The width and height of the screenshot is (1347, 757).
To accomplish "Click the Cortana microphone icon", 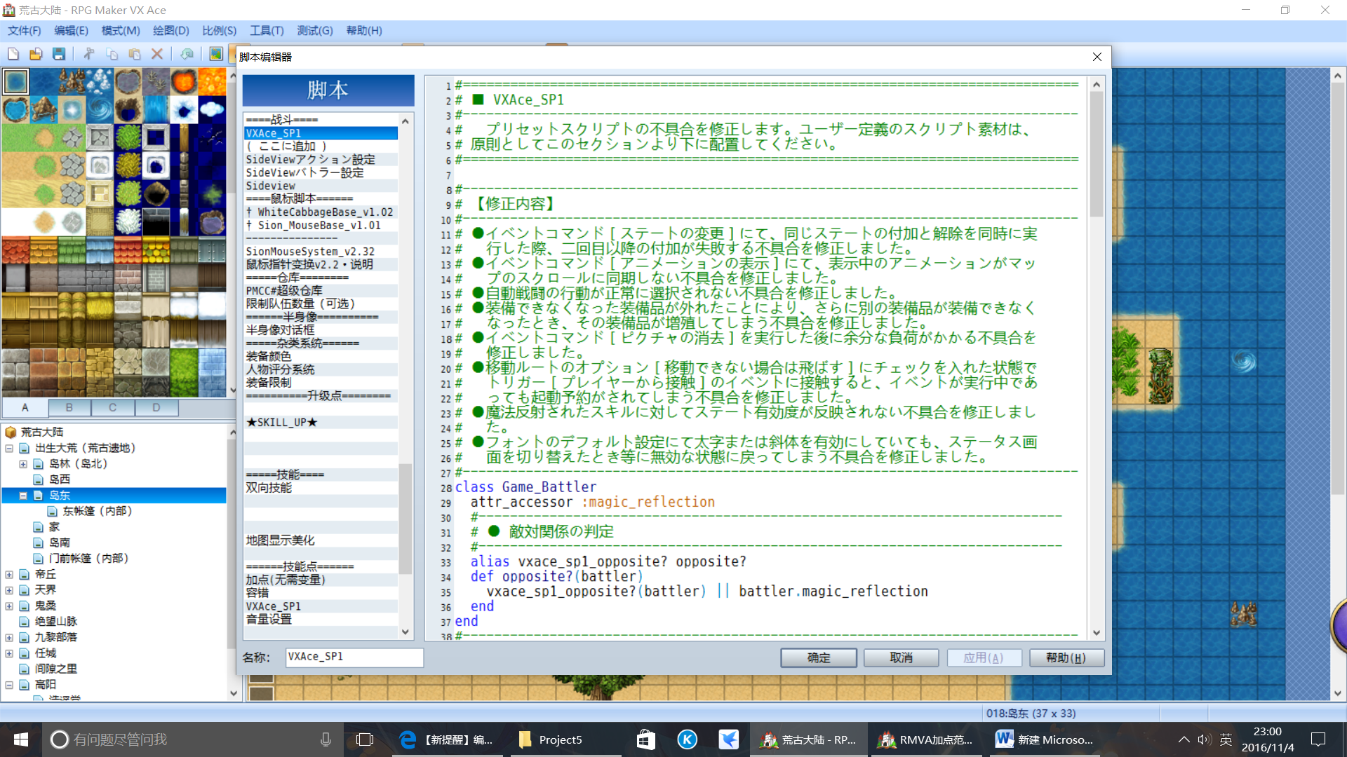I will click(x=326, y=739).
